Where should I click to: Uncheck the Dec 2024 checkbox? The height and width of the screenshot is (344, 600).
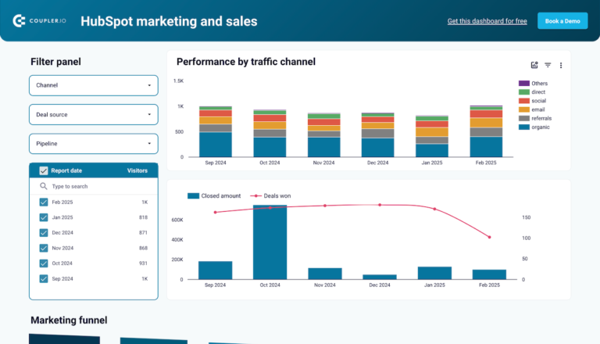(x=44, y=233)
